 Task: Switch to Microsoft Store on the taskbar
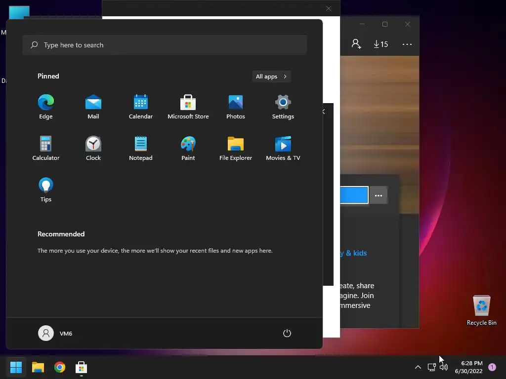(82, 367)
